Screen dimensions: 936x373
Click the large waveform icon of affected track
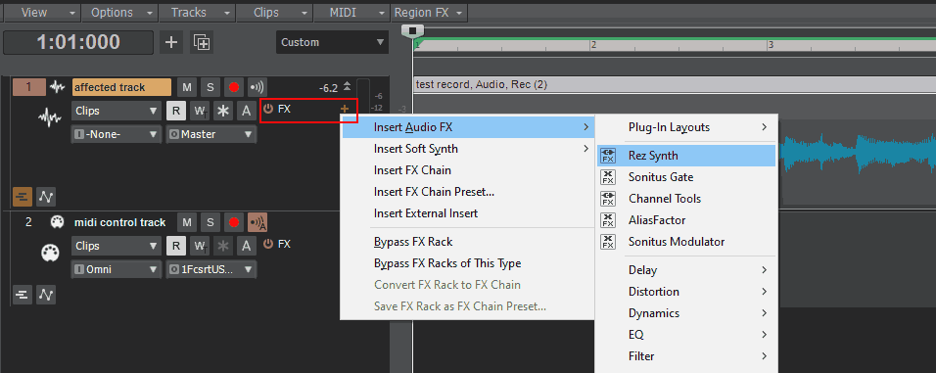(50, 117)
